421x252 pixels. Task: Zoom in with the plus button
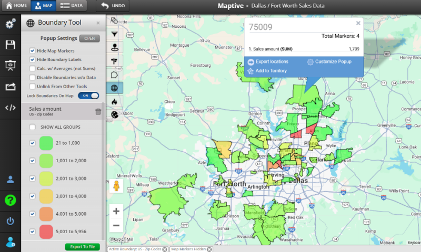pos(116,211)
